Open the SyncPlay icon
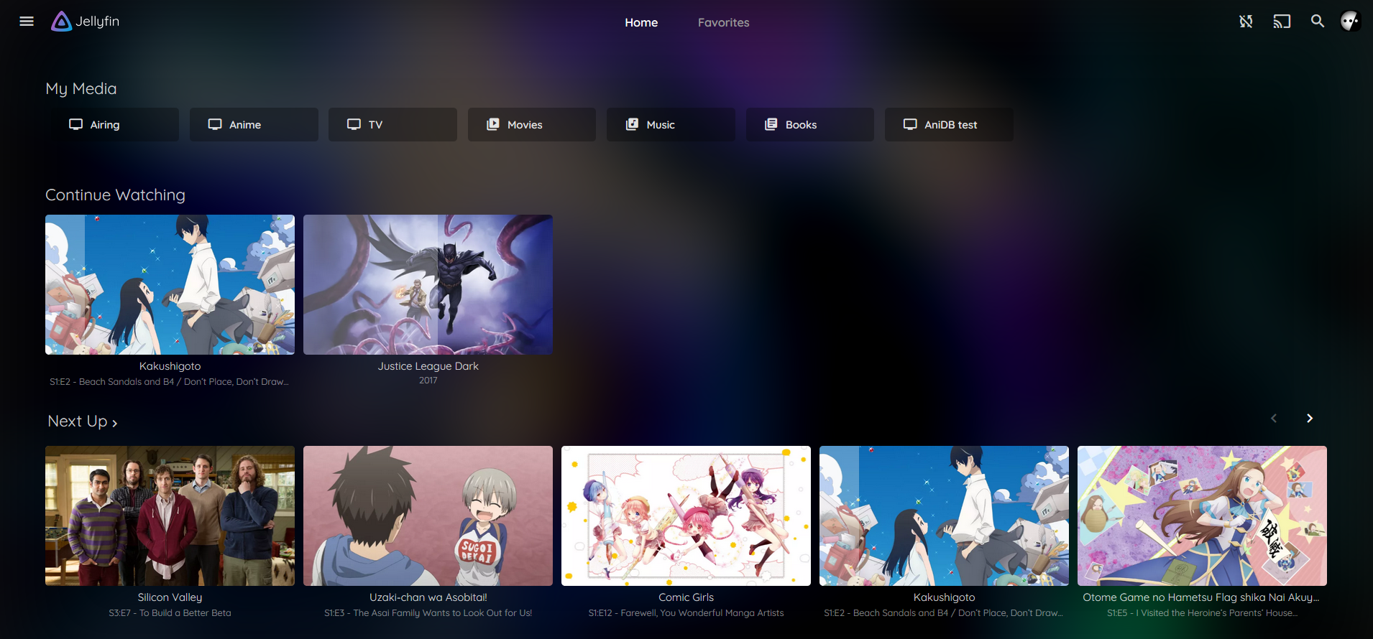Screen dimensions: 1373x639 [1246, 22]
